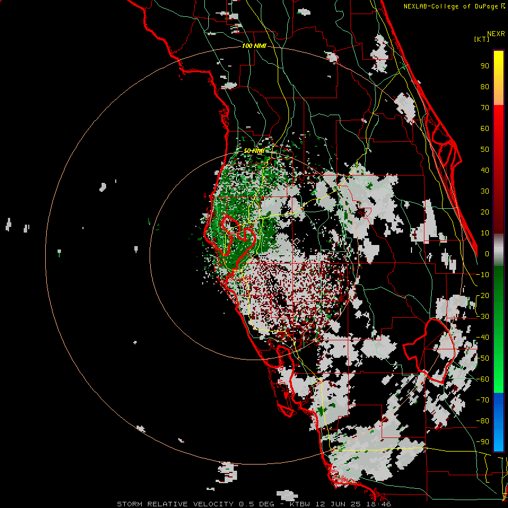This screenshot has width=508, height=508.
Task: Select the -90 knot scale label
Action: point(483,442)
